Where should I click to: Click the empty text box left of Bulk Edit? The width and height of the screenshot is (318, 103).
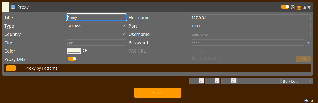coord(259,81)
